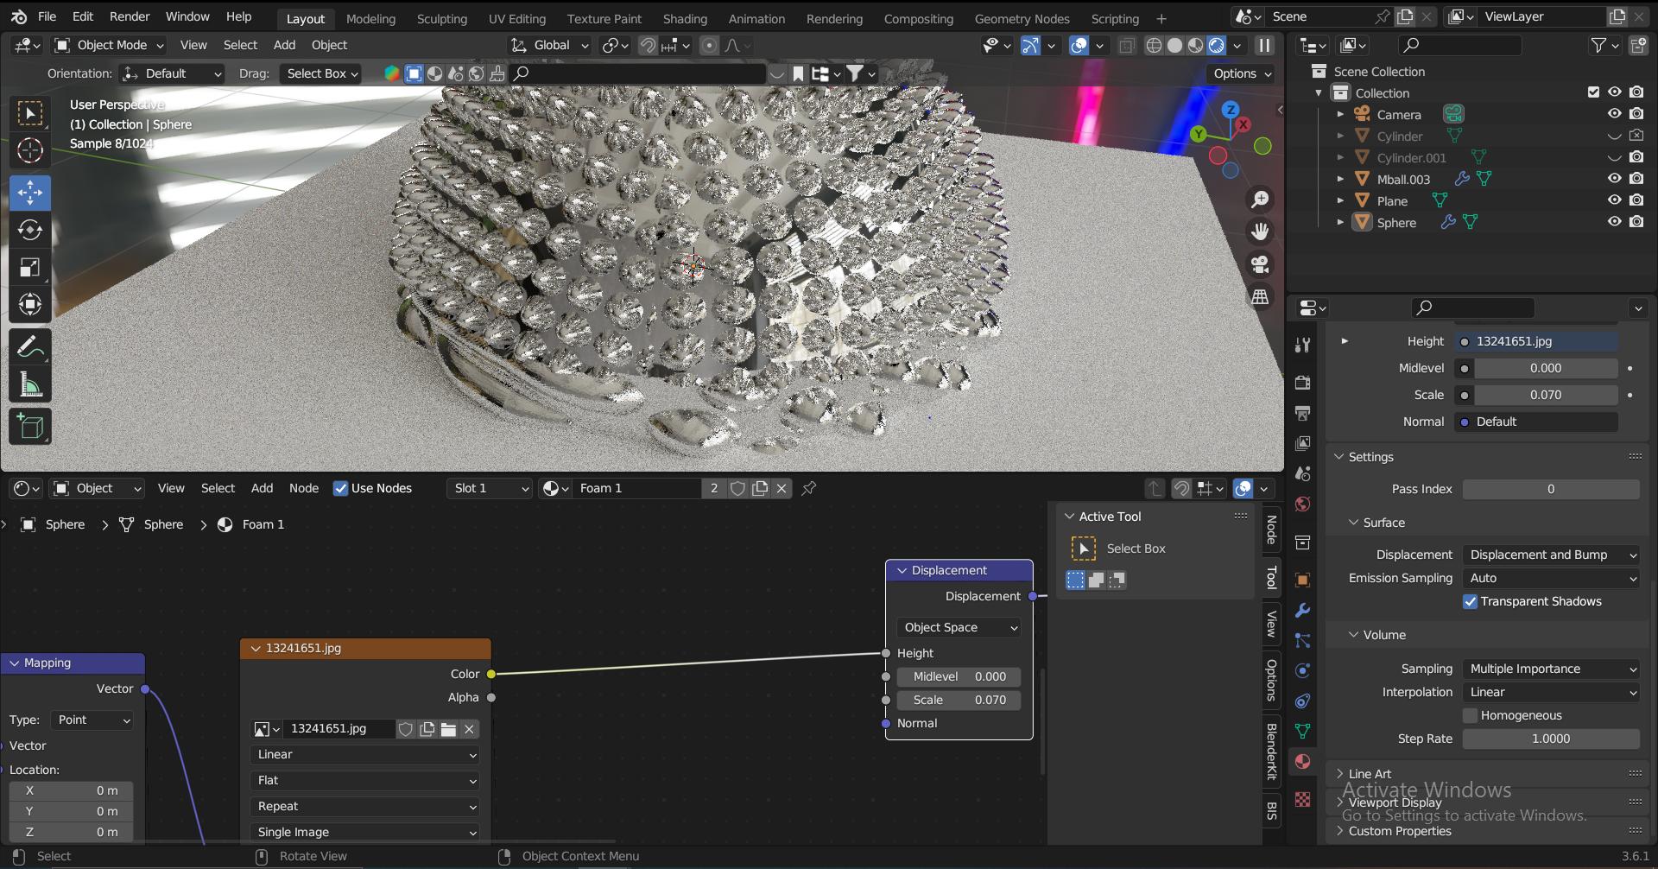Viewport: 1658px width, 869px height.
Task: Open the Geometry Nodes workspace tab
Action: tap(1022, 19)
